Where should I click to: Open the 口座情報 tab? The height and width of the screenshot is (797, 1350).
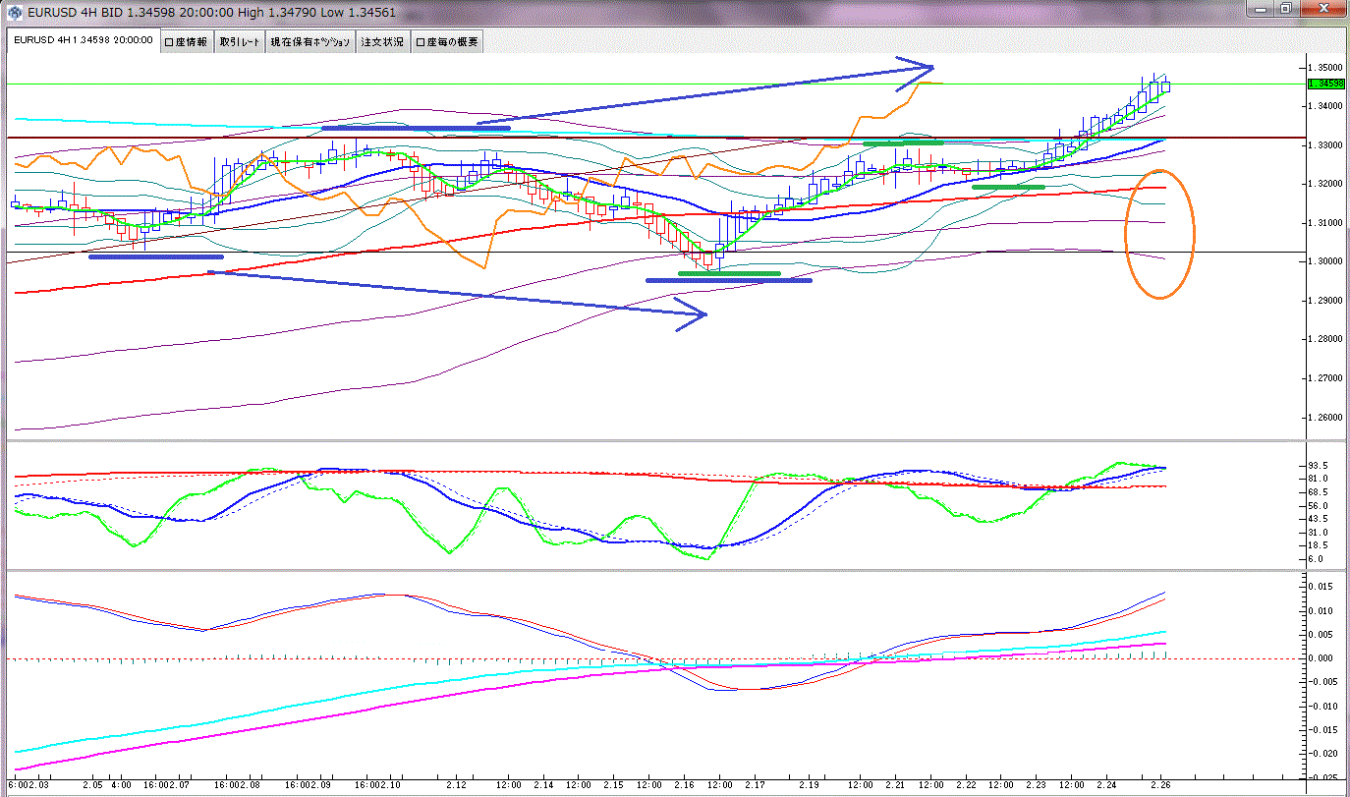coord(186,42)
